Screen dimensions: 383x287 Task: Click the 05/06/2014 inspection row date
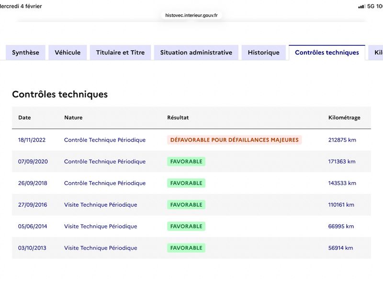coord(33,226)
